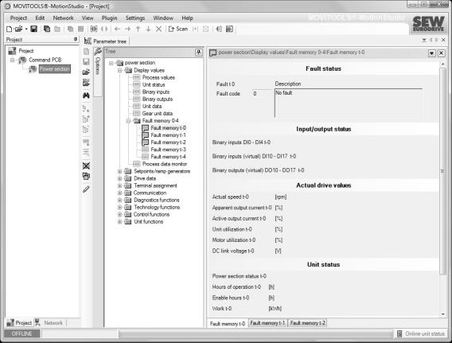The width and height of the screenshot is (452, 343).
Task: Open the Help menu
Action: click(187, 18)
